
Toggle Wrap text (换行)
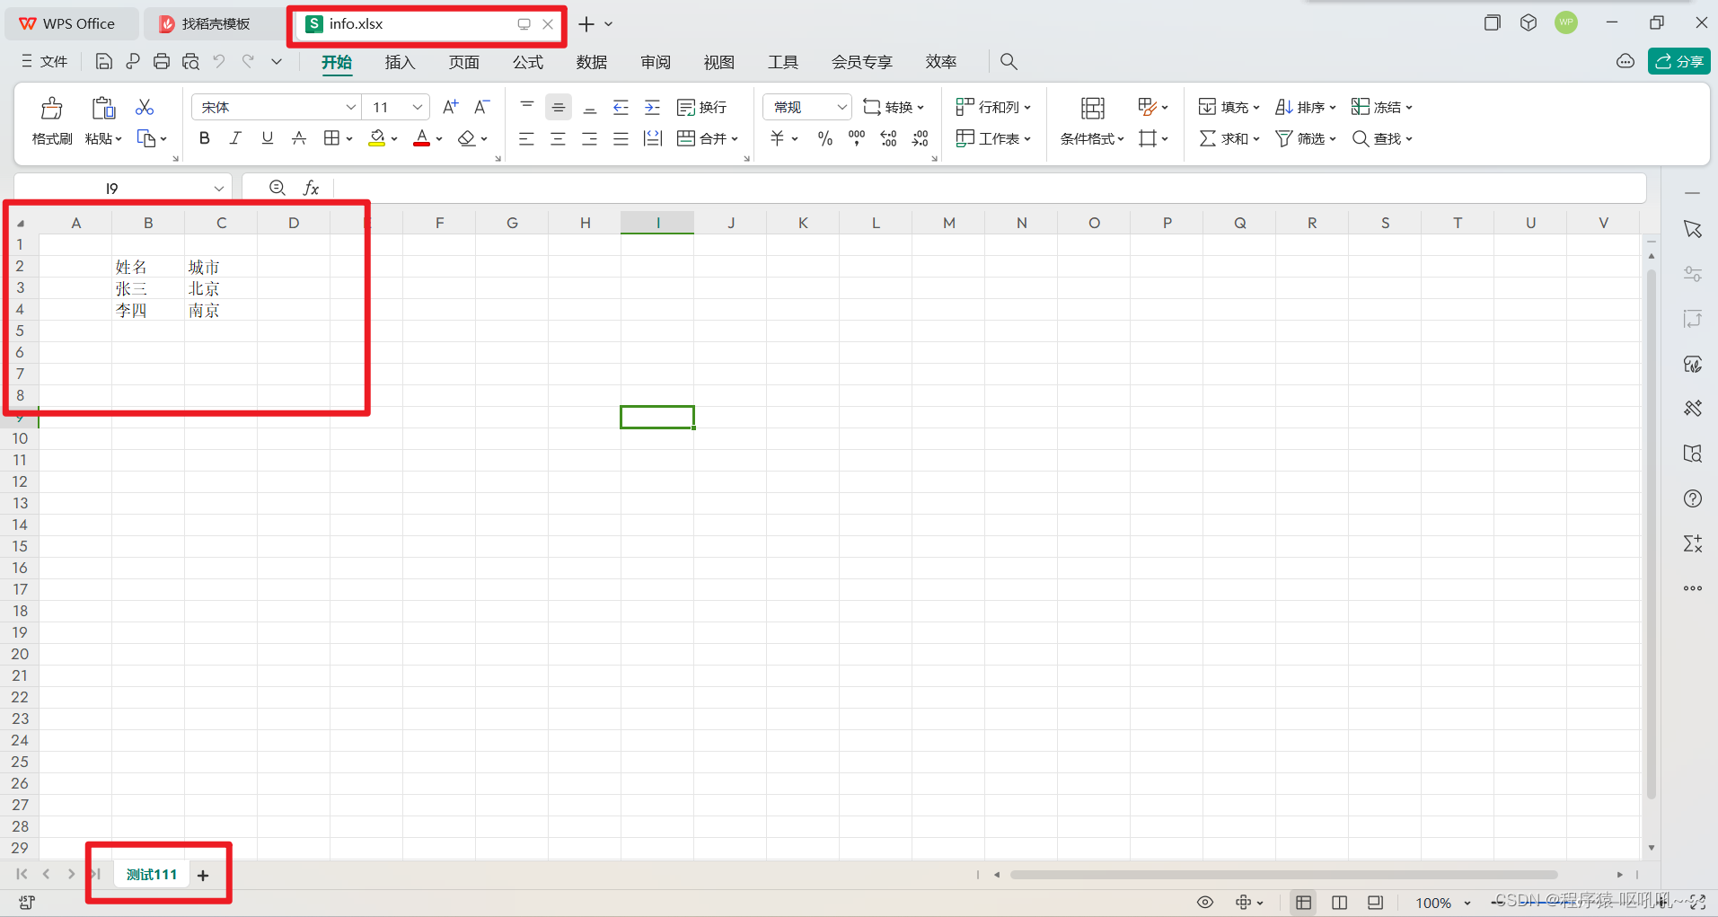(701, 107)
